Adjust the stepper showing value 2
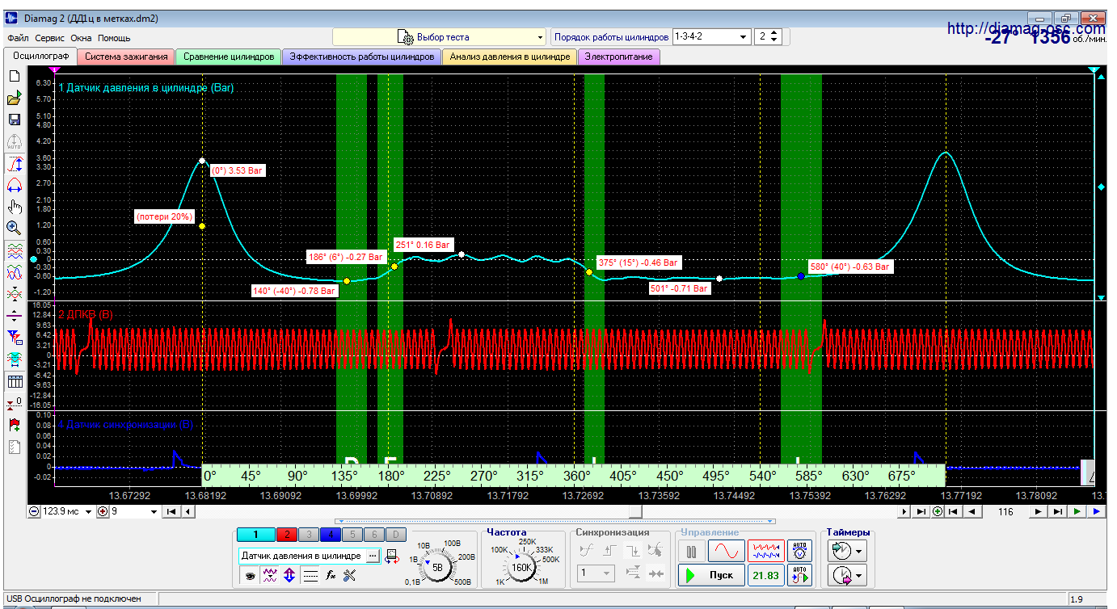This screenshot has width=1117, height=609. [x=767, y=36]
